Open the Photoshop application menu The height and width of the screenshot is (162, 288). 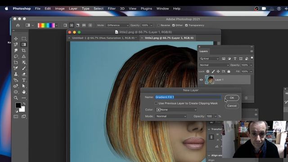22,9
